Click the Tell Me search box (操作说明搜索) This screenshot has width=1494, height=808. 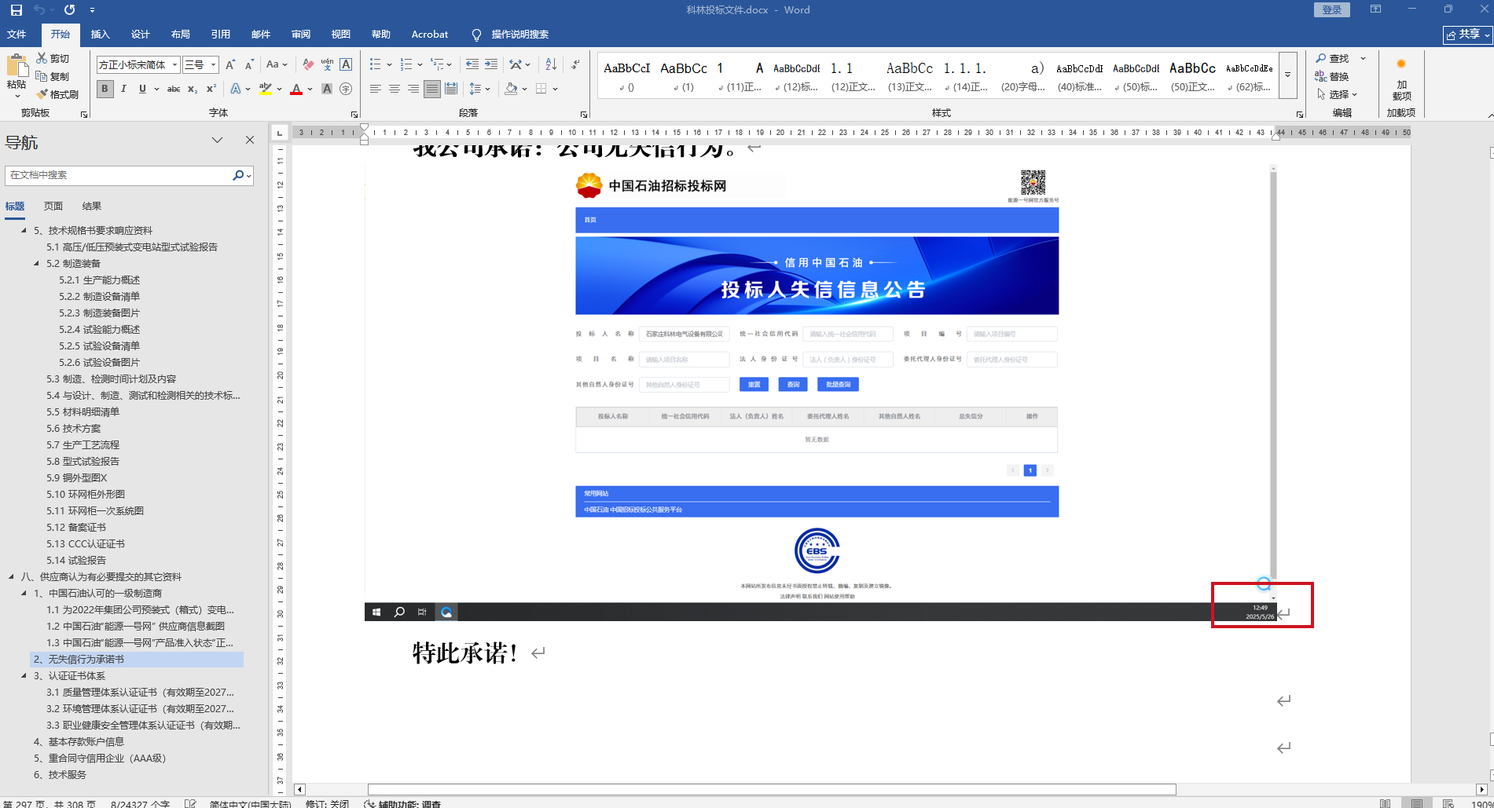(x=519, y=35)
